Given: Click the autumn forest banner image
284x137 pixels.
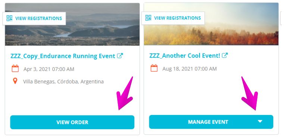Looking at the screenshot, I should point(211,24).
